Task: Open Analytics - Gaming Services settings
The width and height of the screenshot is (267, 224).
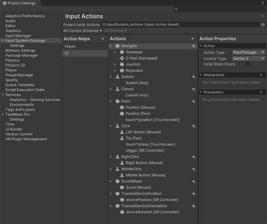Action: click(35, 100)
